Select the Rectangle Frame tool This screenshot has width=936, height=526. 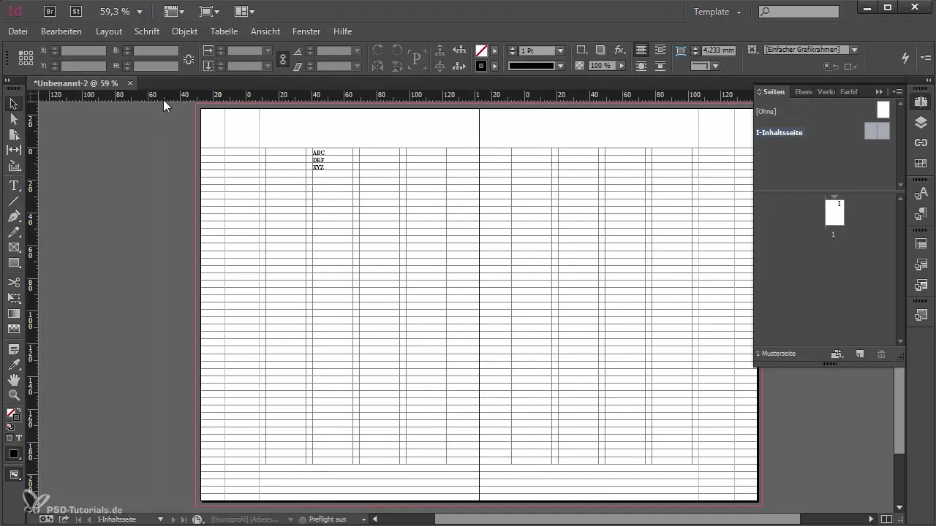(x=14, y=248)
